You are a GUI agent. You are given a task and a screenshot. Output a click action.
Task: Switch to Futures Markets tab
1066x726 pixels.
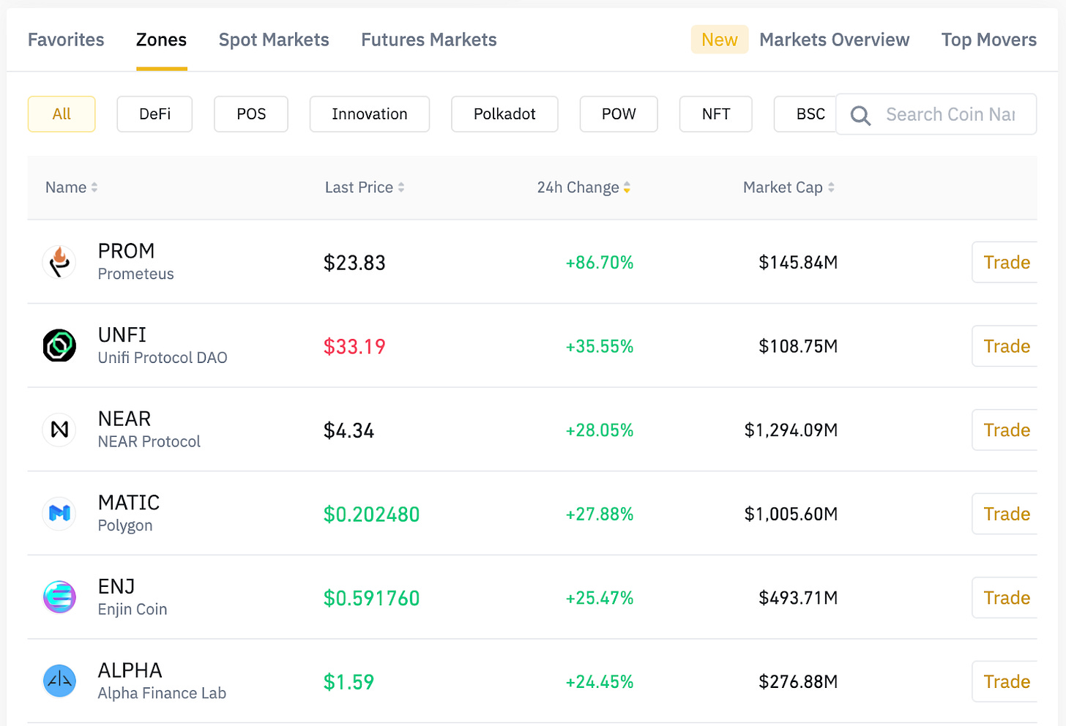pyautogui.click(x=429, y=40)
